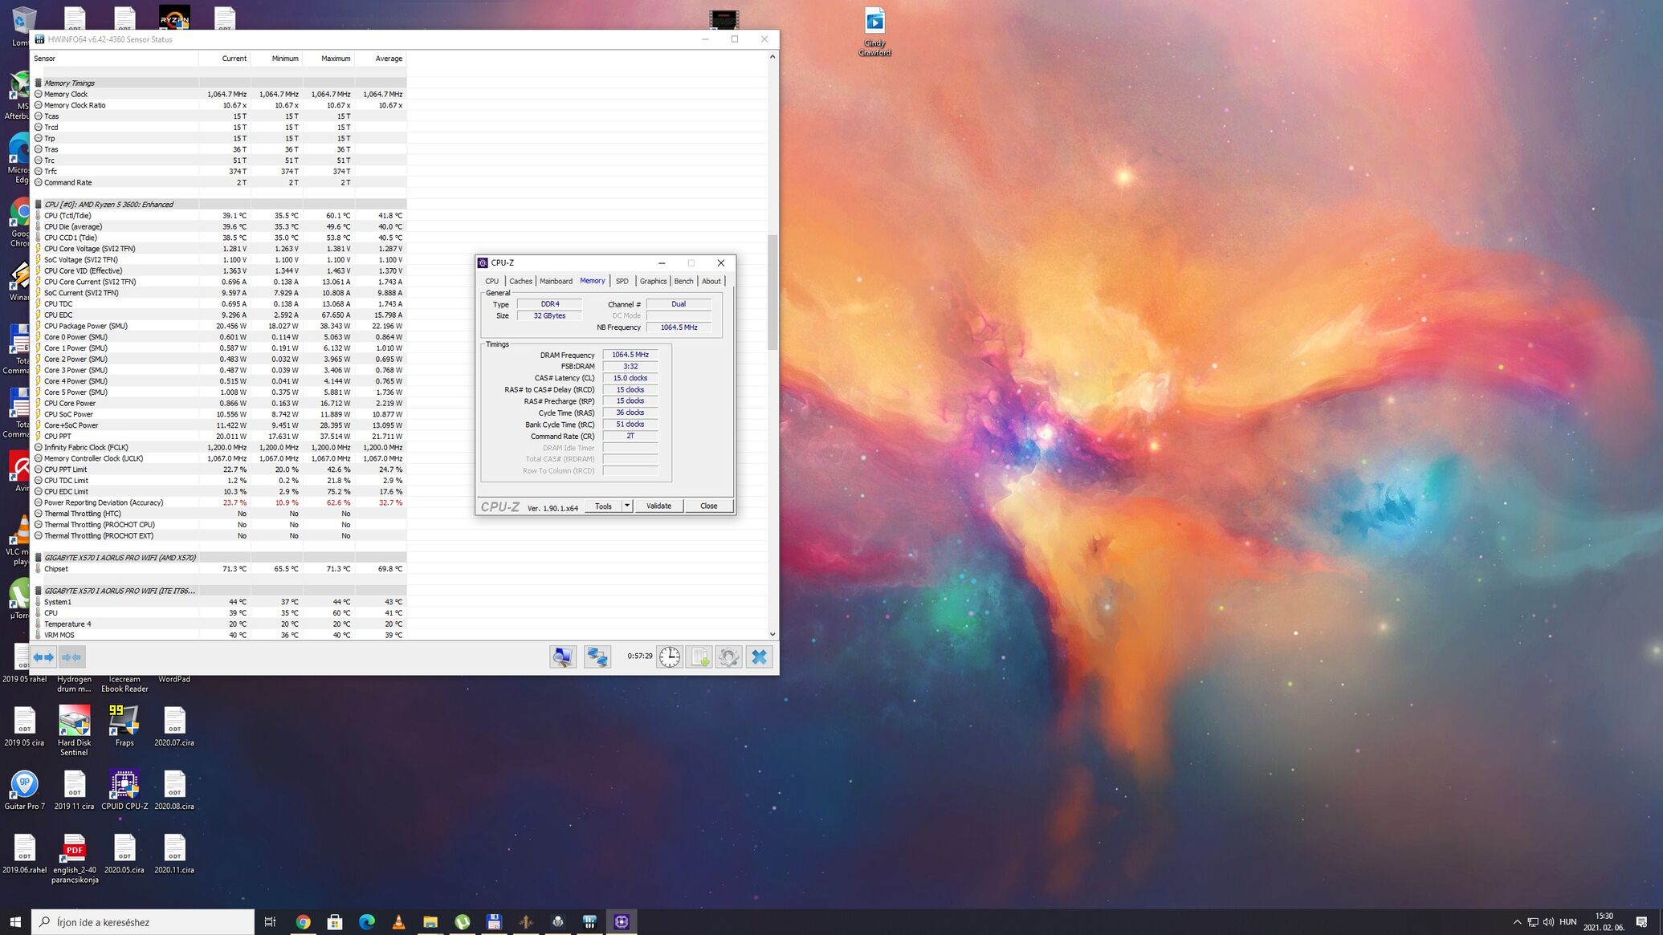Click the Windows taskbar search box
This screenshot has width=1663, height=935.
tap(143, 922)
